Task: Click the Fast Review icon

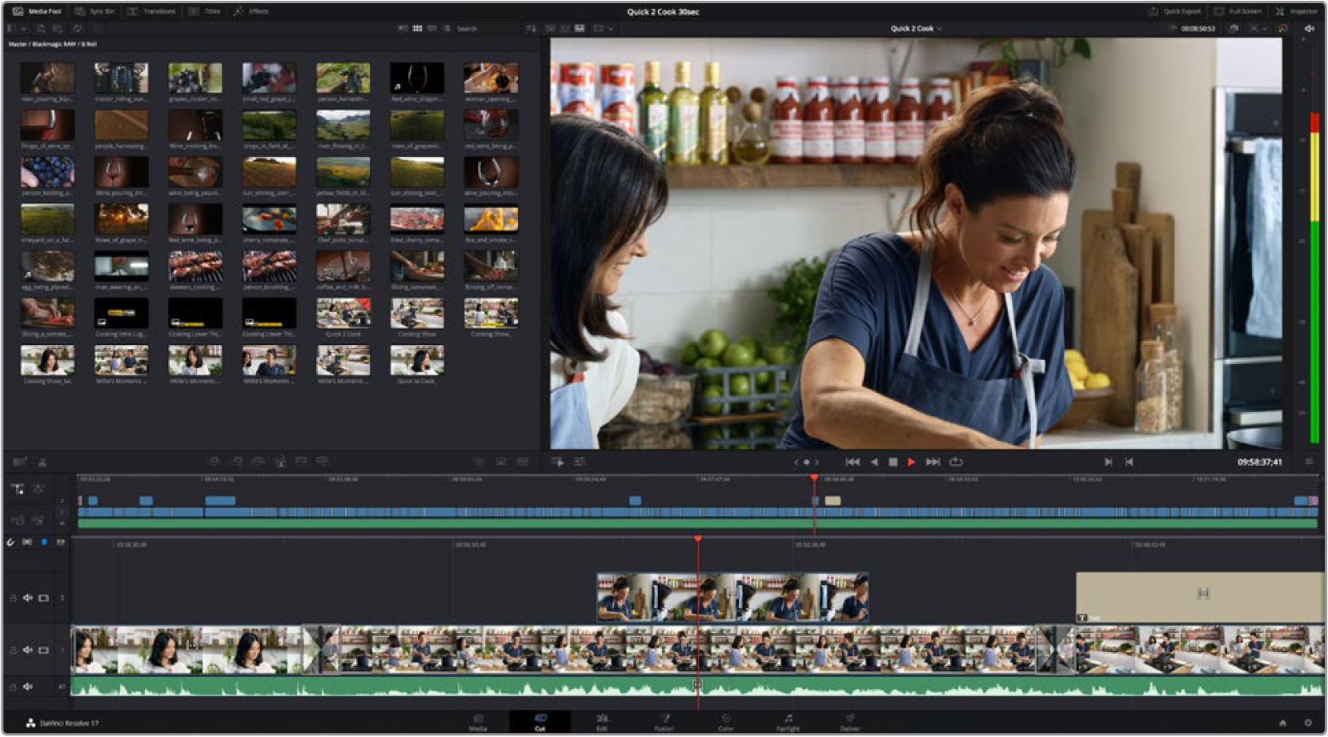Action: (558, 462)
